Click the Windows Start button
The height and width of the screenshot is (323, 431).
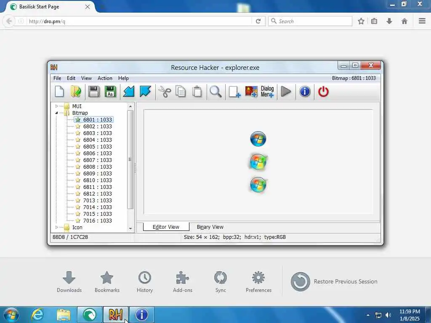pos(11,315)
